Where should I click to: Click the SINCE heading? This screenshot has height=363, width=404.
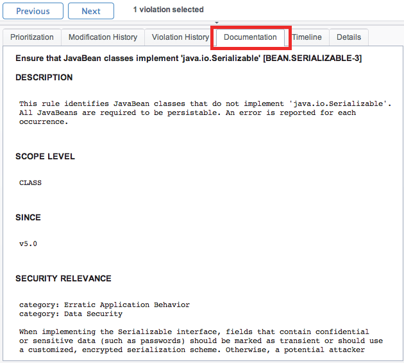pos(28,217)
